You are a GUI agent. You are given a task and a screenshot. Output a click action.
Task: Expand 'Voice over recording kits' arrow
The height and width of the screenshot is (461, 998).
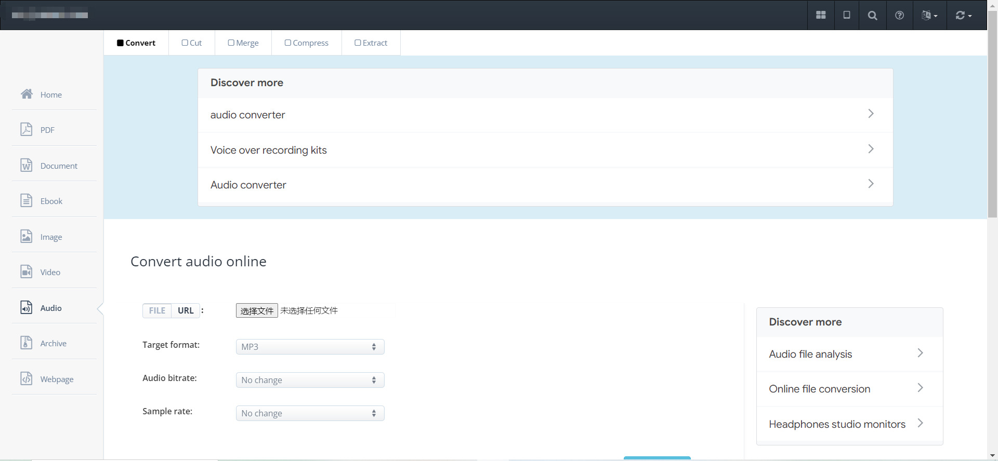coord(871,149)
